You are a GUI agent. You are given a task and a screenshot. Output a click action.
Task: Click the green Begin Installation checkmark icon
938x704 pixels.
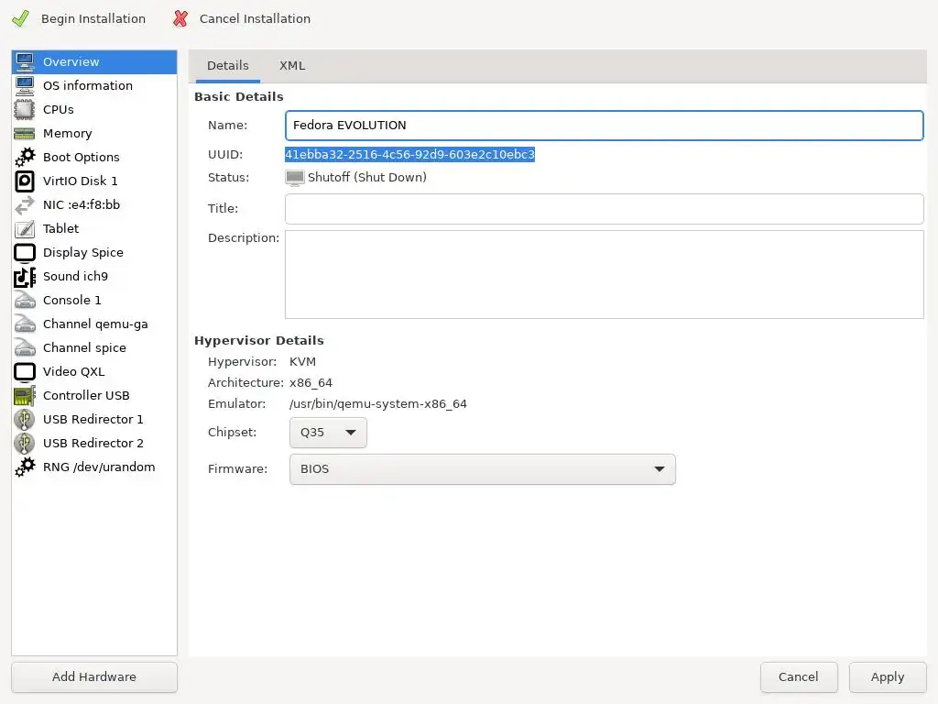(x=20, y=18)
